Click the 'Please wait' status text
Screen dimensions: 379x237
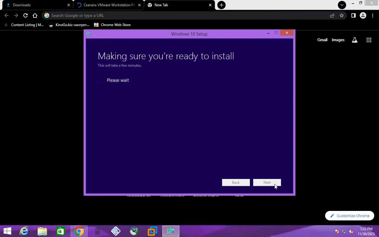(x=118, y=80)
